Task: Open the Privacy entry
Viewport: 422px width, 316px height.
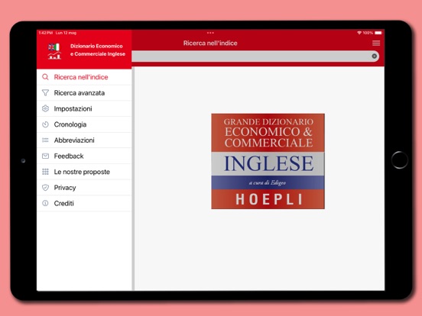Action: pyautogui.click(x=84, y=188)
